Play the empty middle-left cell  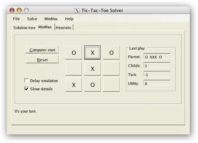(x=74, y=69)
